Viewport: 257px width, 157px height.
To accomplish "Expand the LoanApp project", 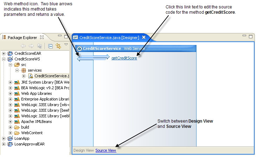I will tap(4, 138).
